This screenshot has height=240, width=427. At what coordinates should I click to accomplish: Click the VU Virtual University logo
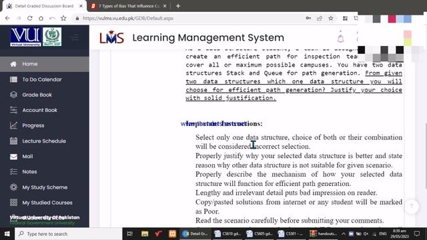25,37
